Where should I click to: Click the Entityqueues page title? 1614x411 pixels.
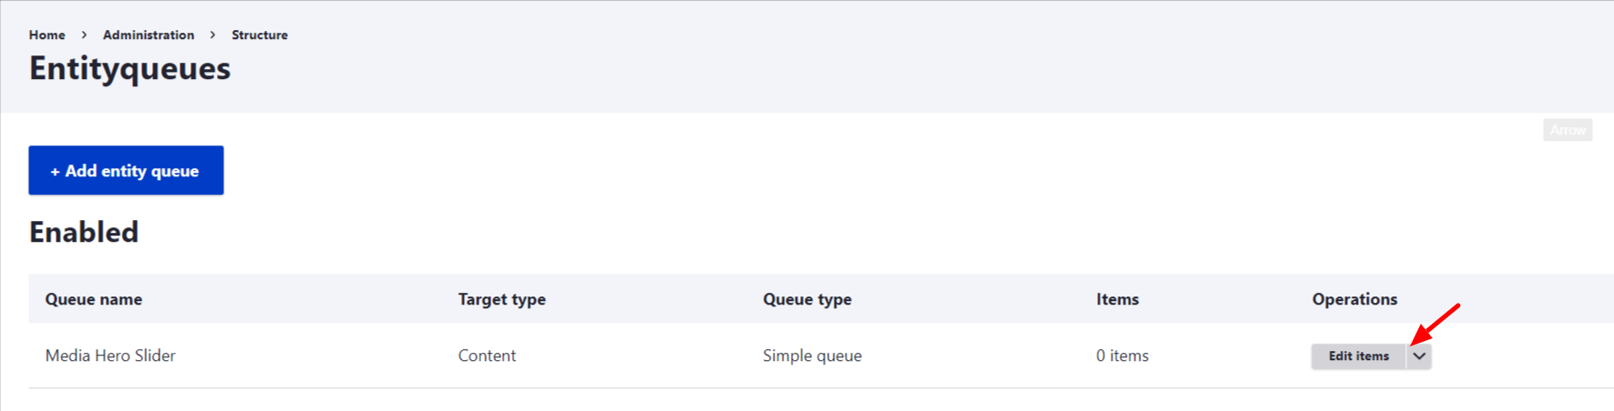tap(129, 69)
